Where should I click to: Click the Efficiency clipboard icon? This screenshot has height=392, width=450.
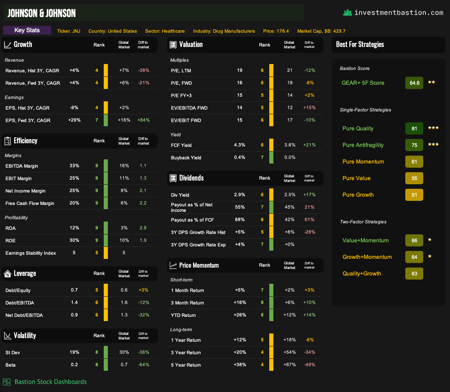pyautogui.click(x=7, y=141)
